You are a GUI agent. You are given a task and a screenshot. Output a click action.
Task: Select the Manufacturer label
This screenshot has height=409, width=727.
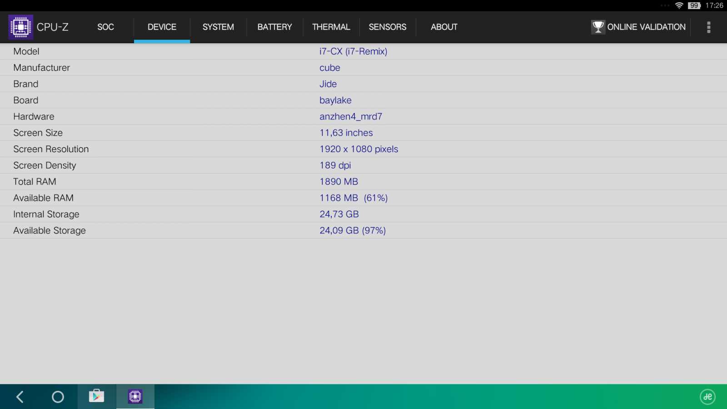(x=41, y=68)
